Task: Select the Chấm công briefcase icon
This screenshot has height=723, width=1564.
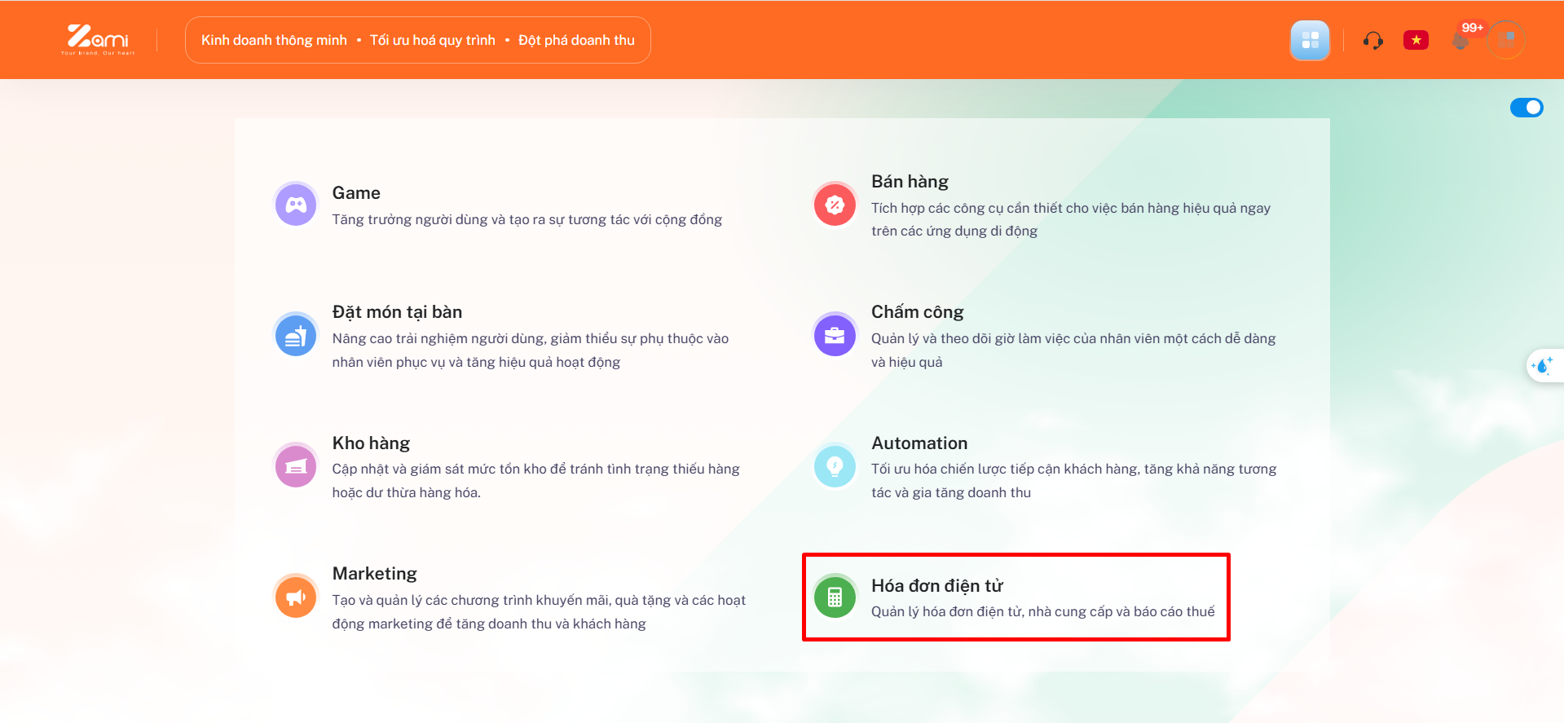Action: pos(835,335)
